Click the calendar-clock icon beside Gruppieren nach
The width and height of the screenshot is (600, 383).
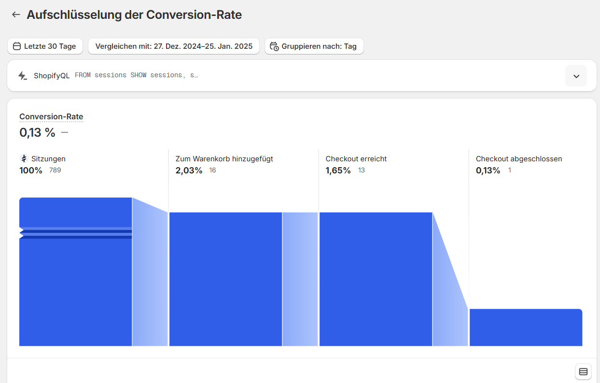click(x=274, y=46)
